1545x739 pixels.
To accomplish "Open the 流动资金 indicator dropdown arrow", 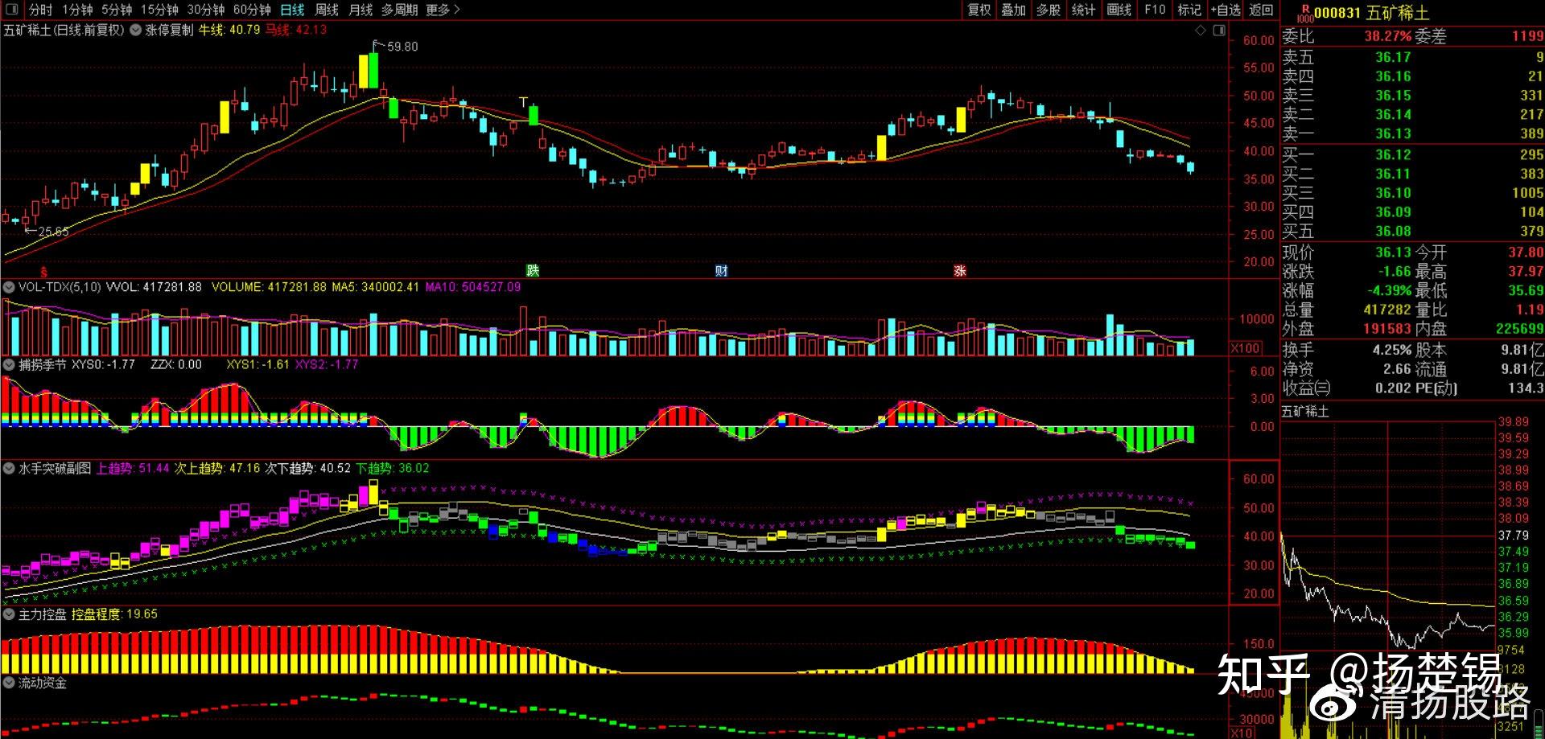I will (x=8, y=683).
